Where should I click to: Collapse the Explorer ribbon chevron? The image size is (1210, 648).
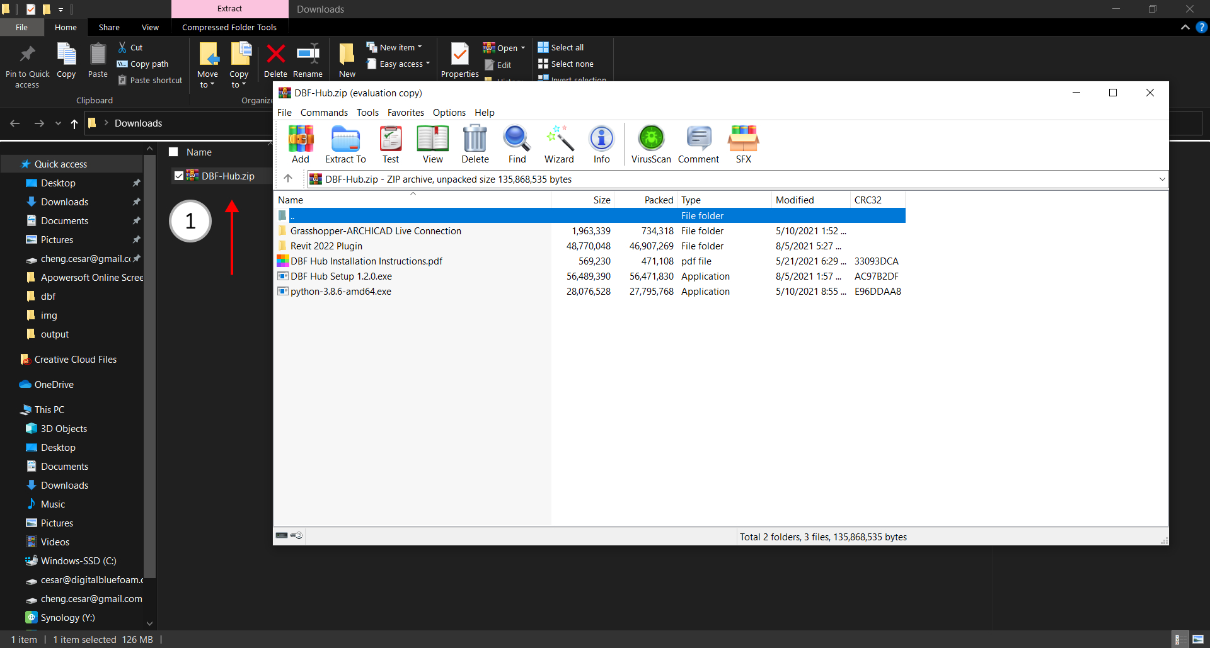click(1185, 27)
